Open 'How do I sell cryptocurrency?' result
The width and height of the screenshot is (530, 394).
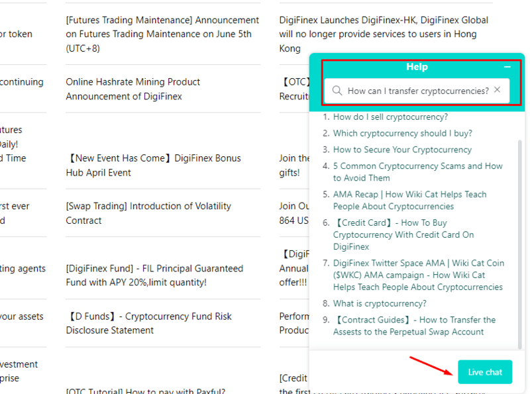390,117
